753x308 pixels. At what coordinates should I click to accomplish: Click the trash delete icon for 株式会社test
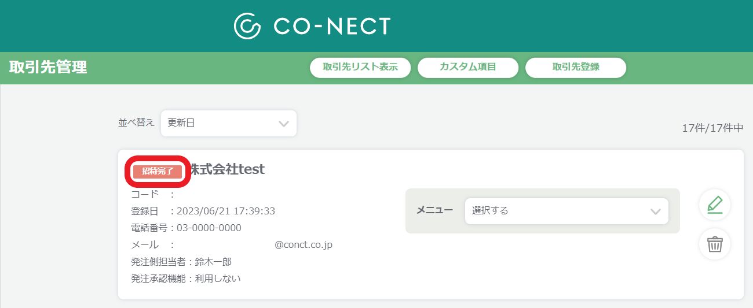pos(715,244)
